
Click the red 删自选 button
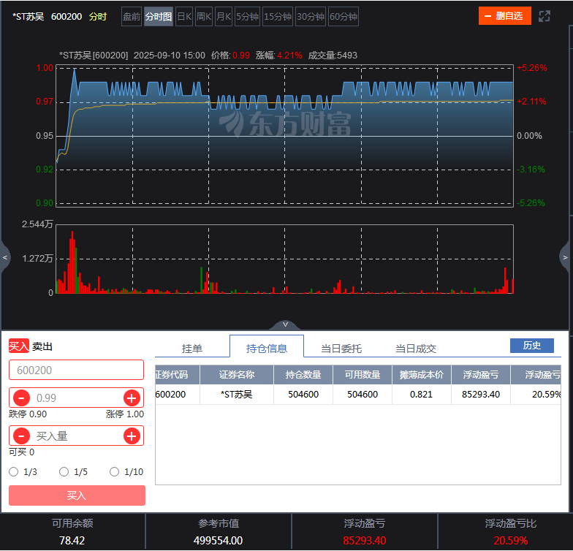pyautogui.click(x=504, y=16)
